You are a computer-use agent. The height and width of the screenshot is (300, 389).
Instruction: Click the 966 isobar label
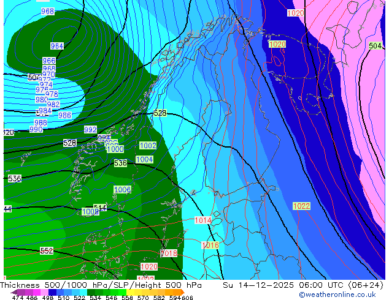pos(49,61)
